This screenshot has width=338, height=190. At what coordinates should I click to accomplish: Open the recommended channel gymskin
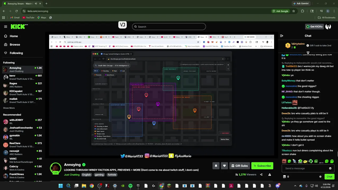[x=22, y=137]
